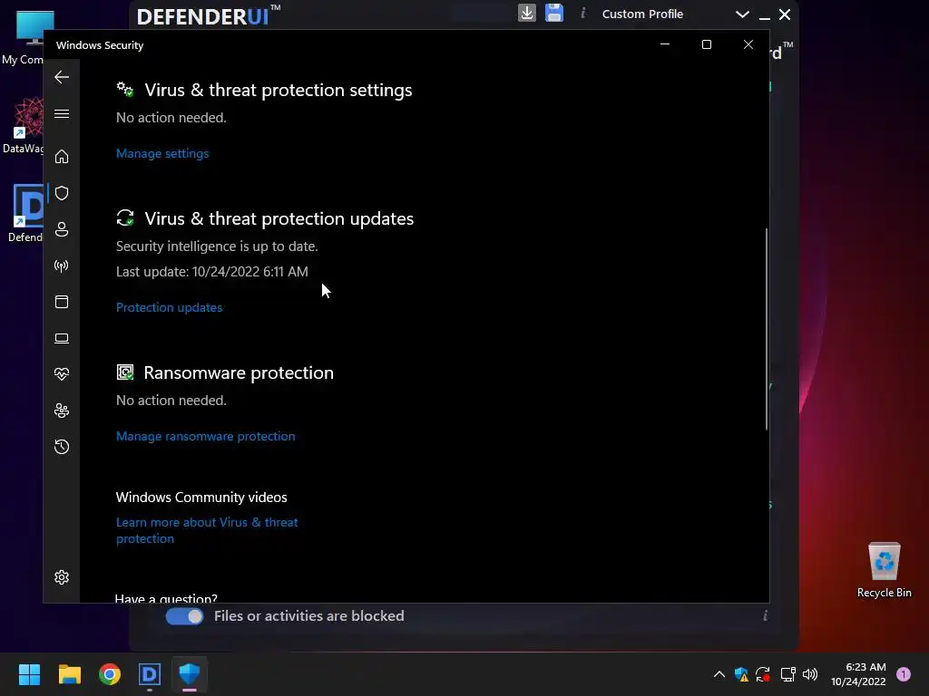Open Family options sidebar icon
929x696 pixels.
pos(62,411)
